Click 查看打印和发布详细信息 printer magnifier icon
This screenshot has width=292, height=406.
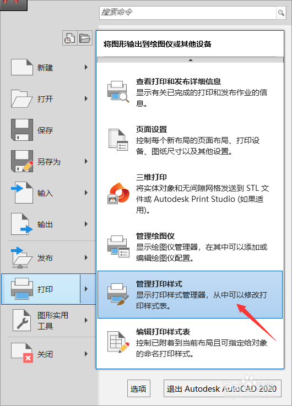click(118, 92)
